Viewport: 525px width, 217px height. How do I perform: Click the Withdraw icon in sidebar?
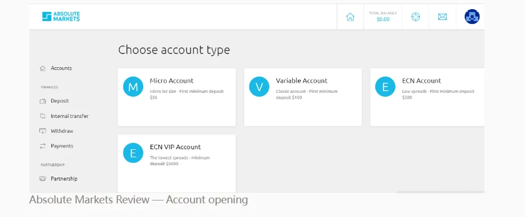[x=43, y=131]
